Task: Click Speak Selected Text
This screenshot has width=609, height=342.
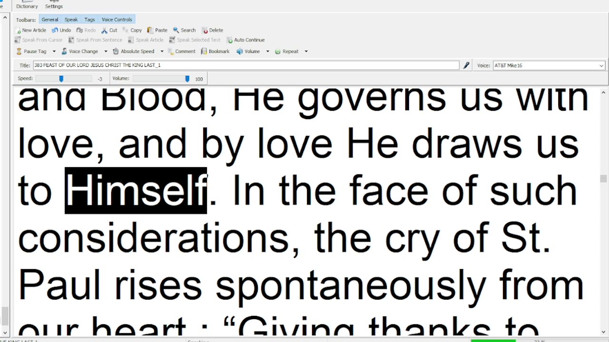Action: coord(195,40)
